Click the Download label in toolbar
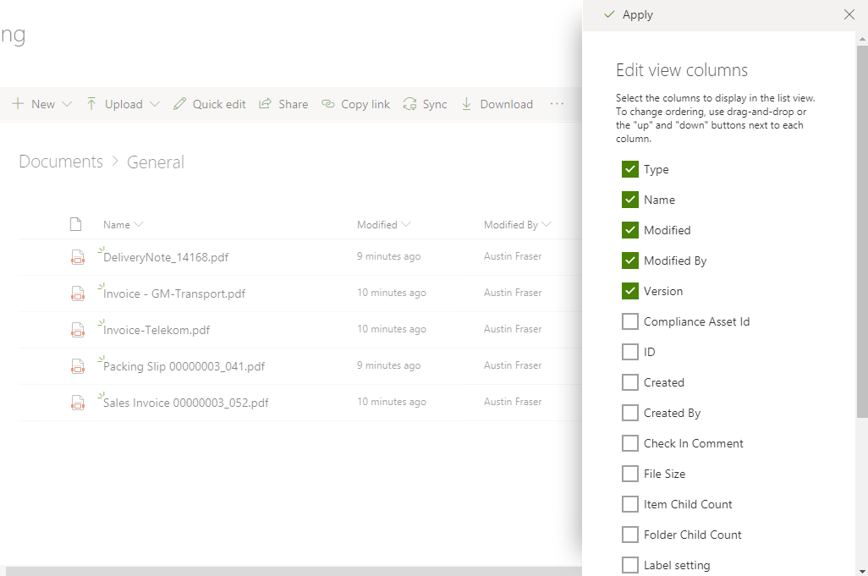Image resolution: width=868 pixels, height=576 pixels. pos(507,104)
